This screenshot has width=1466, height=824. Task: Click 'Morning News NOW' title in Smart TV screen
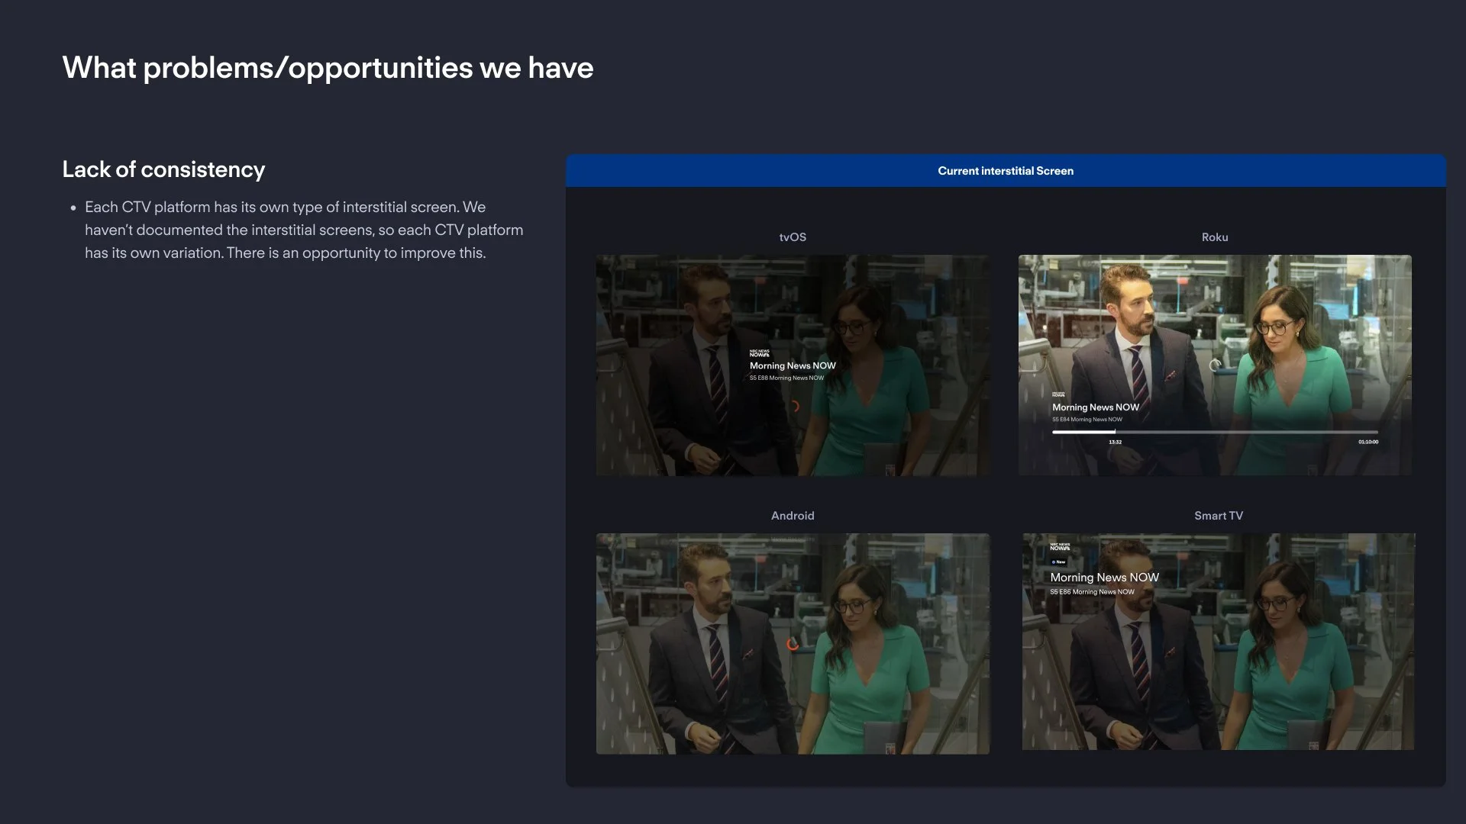pyautogui.click(x=1104, y=578)
